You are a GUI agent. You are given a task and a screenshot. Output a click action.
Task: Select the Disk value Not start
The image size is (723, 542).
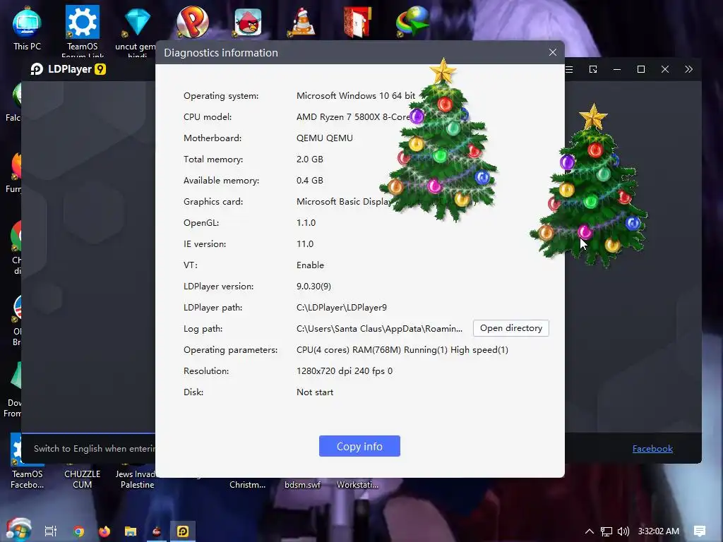[315, 392]
